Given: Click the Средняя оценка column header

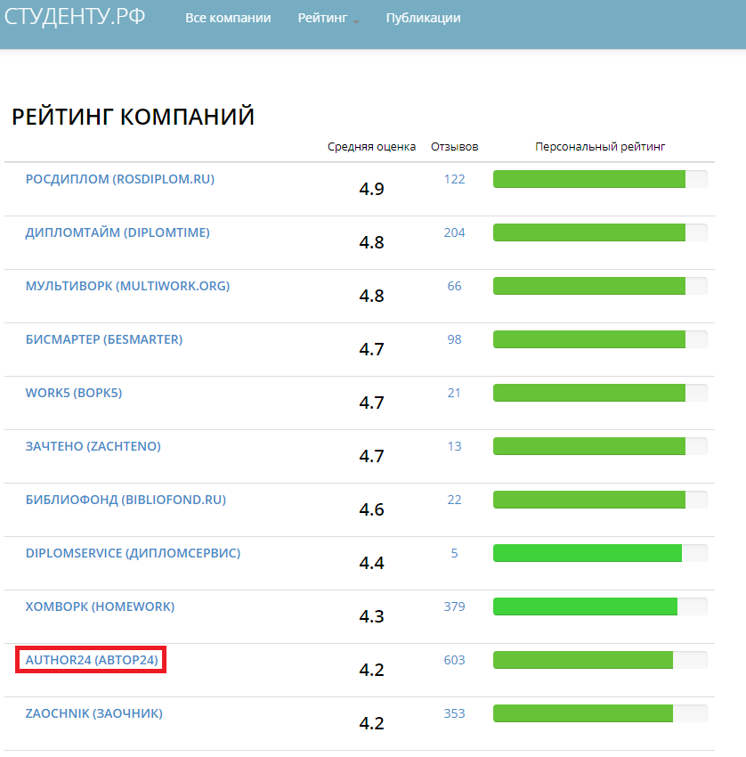Looking at the screenshot, I should [371, 147].
